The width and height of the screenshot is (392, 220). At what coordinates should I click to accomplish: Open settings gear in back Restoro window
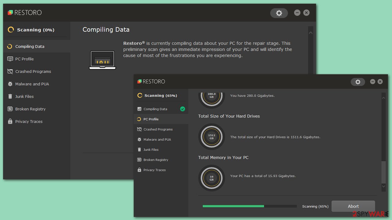click(279, 13)
